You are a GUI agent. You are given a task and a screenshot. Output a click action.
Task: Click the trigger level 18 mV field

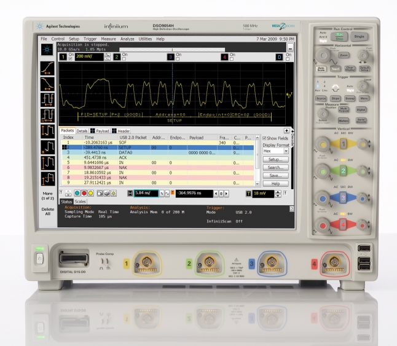tap(263, 194)
